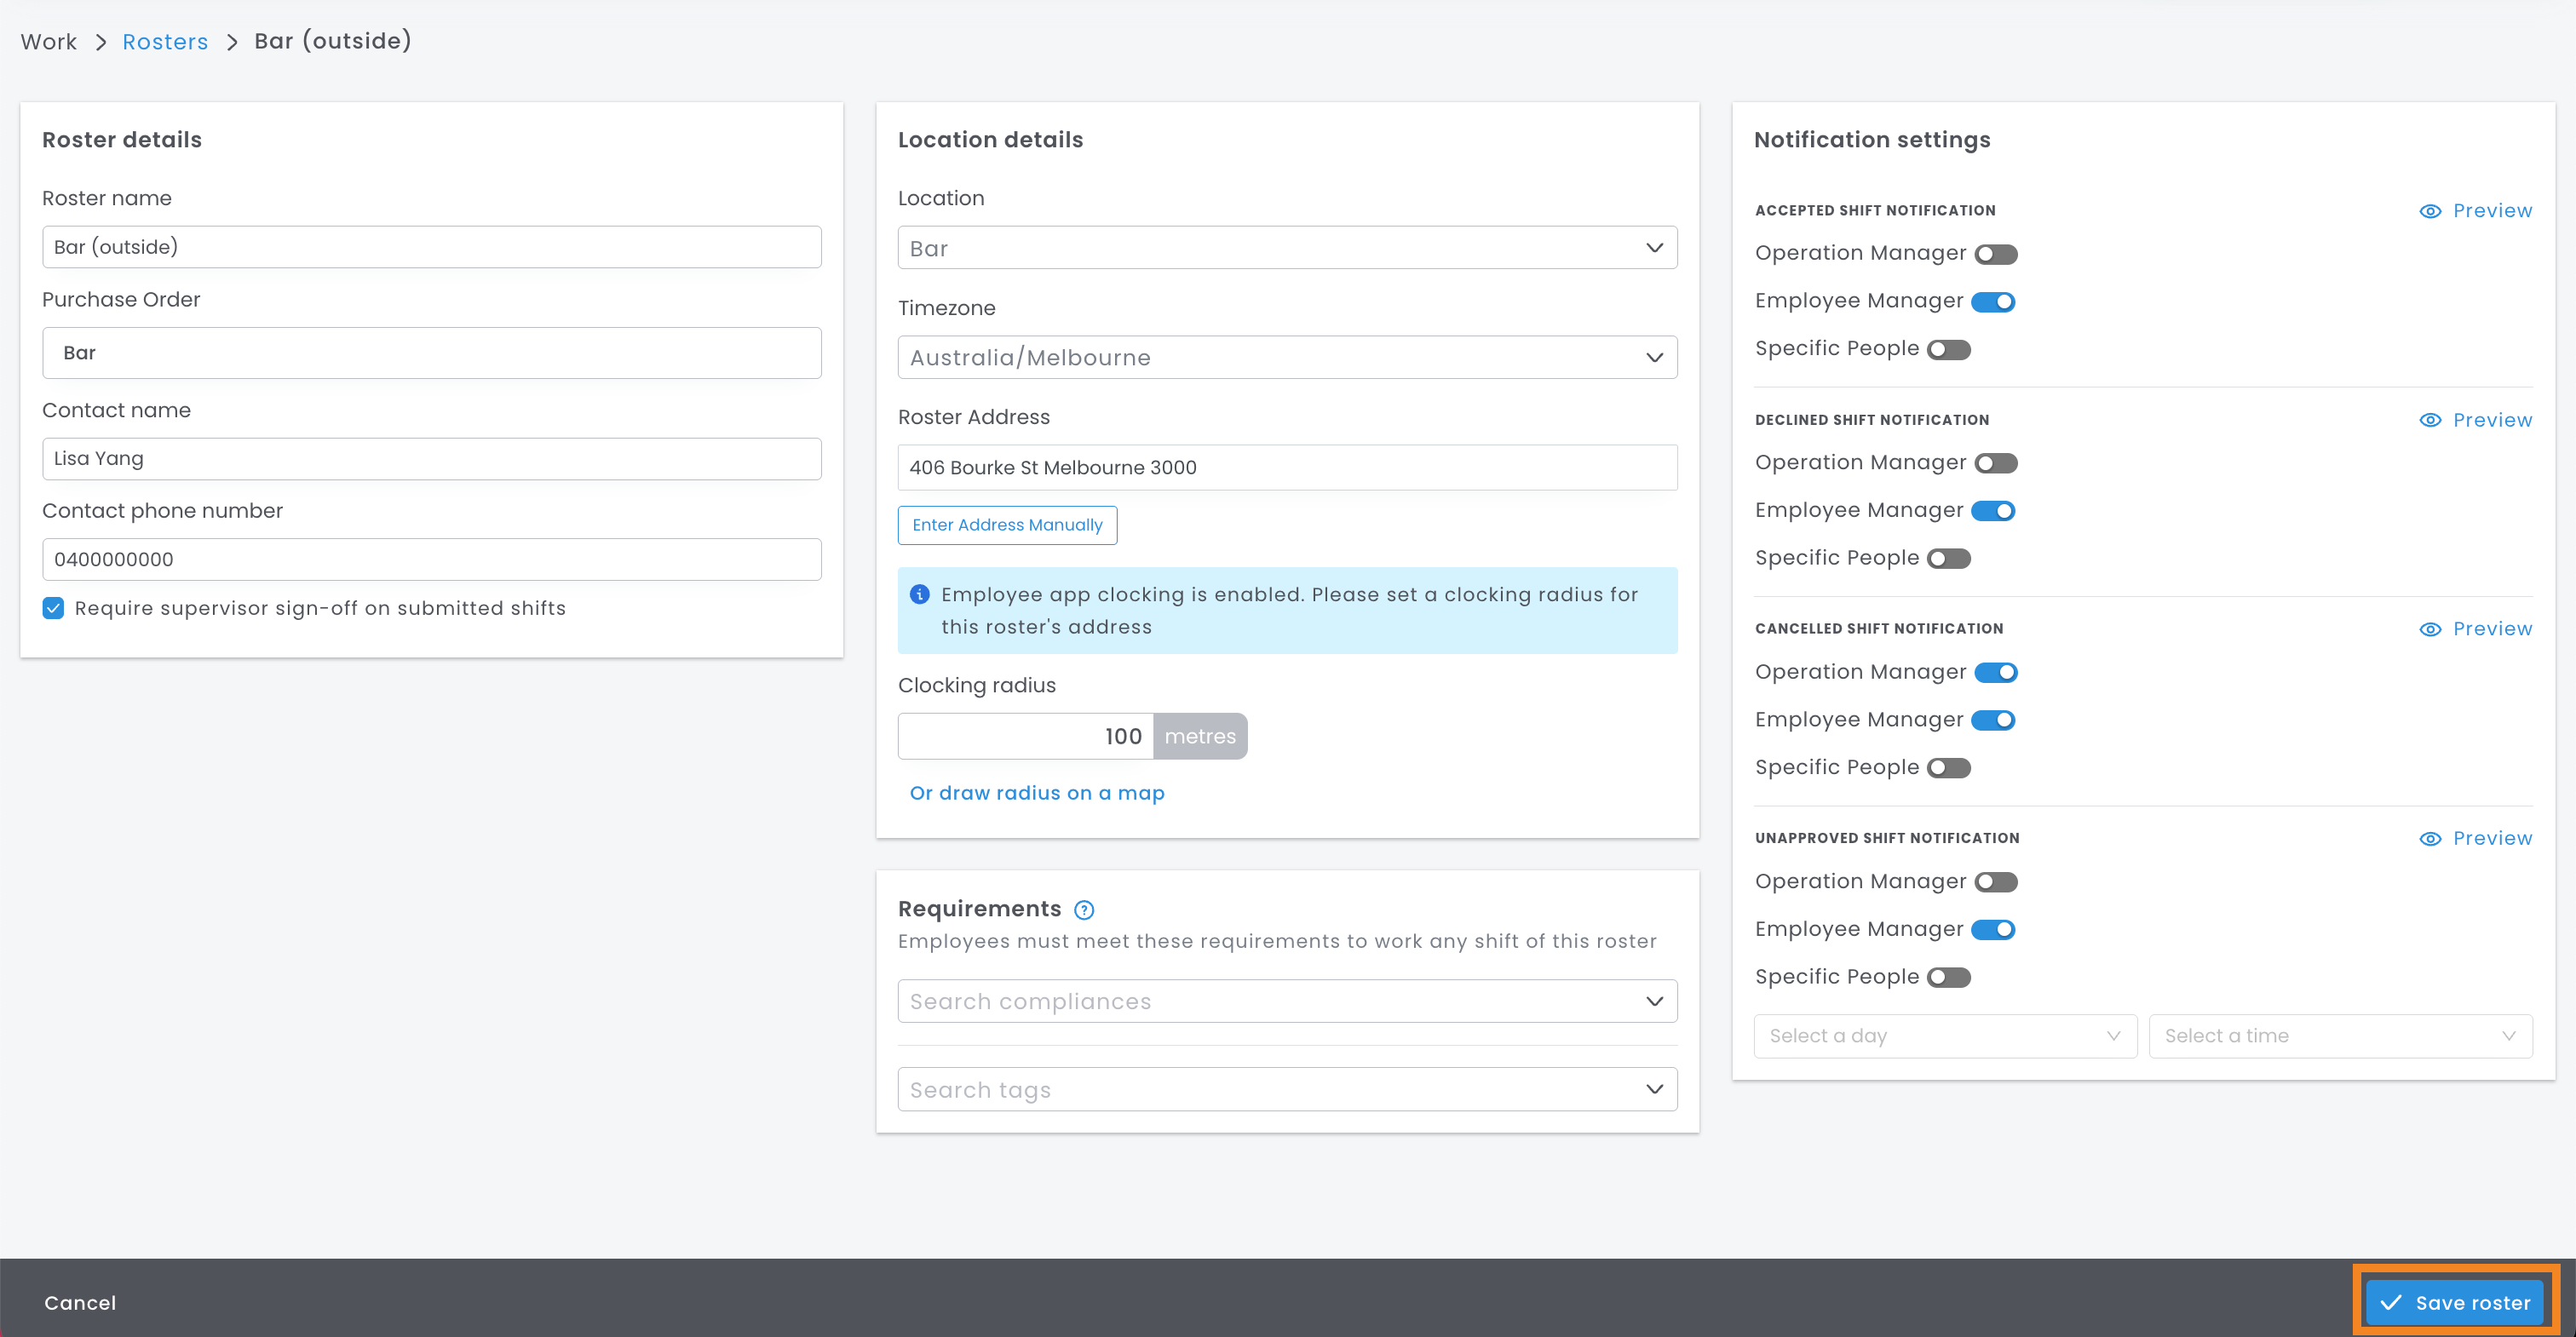The width and height of the screenshot is (2576, 1337).
Task: Toggle Employee Manager for Accepted Shift notification
Action: tap(1993, 302)
